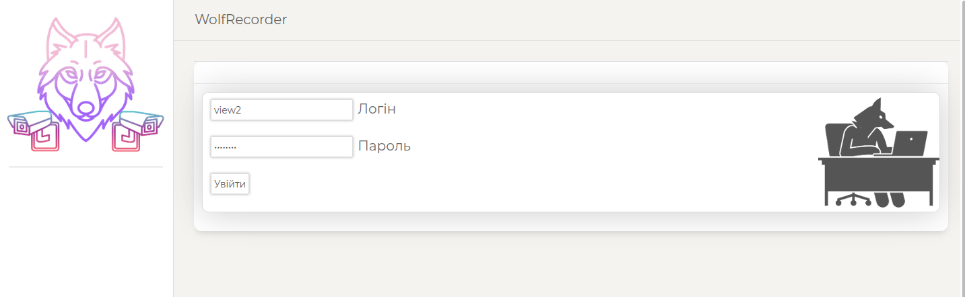Screen dimensions: 965x297
Task: Click the divider line under the sidebar logo
Action: [x=86, y=167]
